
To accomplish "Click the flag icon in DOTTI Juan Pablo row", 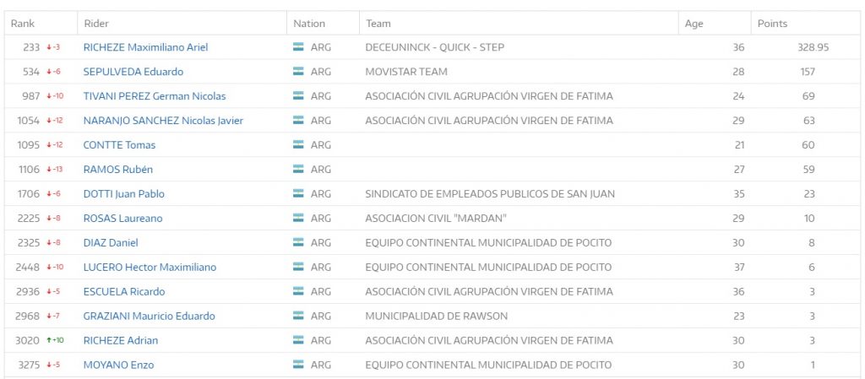I will [298, 194].
